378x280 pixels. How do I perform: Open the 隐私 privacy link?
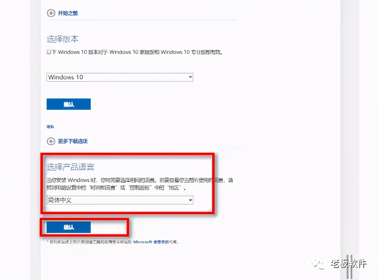(x=50, y=127)
